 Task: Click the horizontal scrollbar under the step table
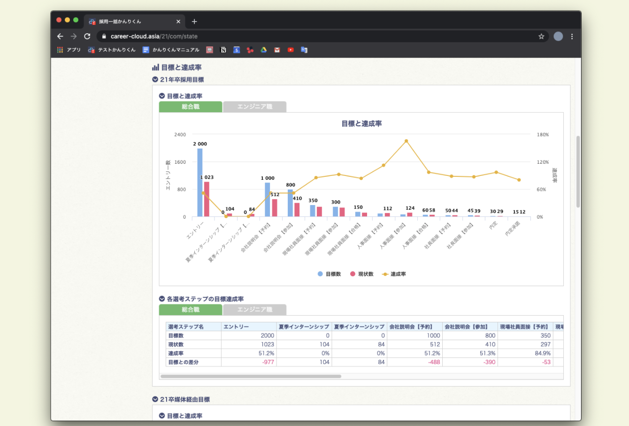pyautogui.click(x=251, y=376)
